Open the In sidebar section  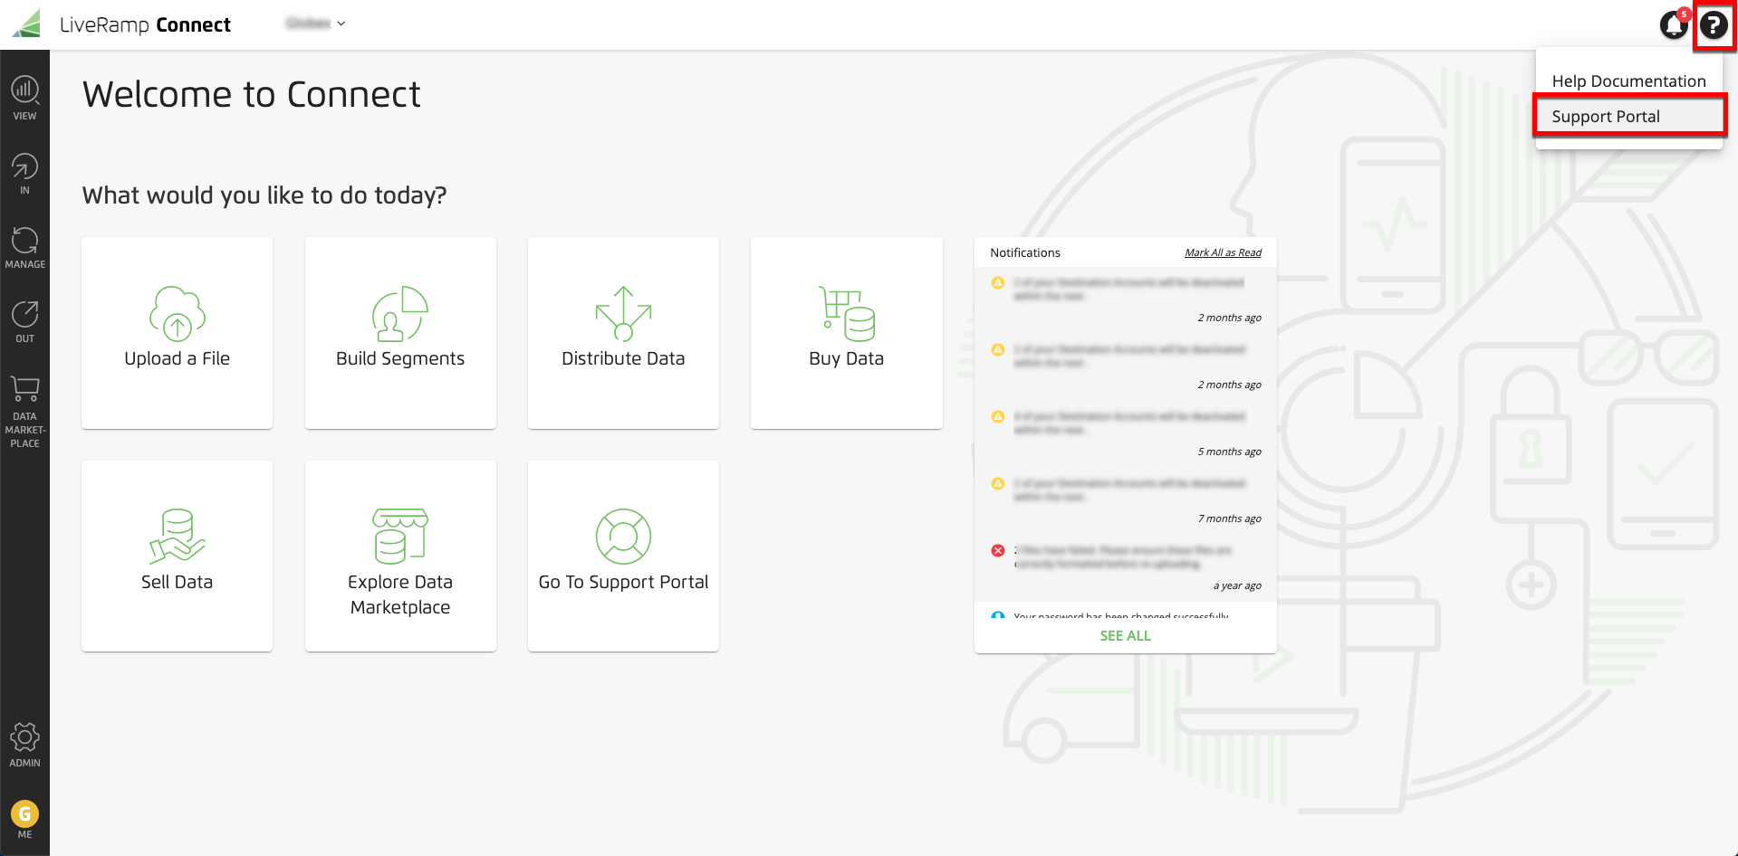[x=24, y=174]
